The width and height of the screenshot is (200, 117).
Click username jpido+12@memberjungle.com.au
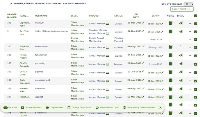pyautogui.click(x=51, y=31)
